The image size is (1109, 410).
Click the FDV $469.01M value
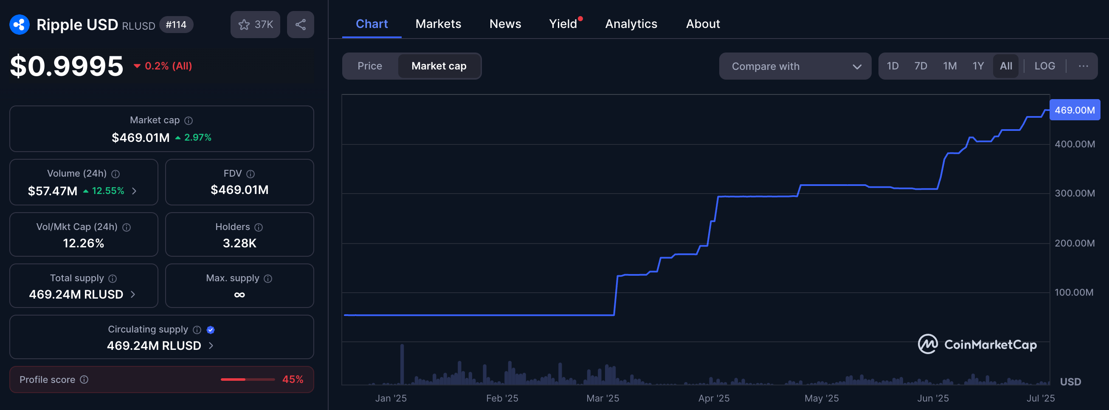click(x=239, y=190)
